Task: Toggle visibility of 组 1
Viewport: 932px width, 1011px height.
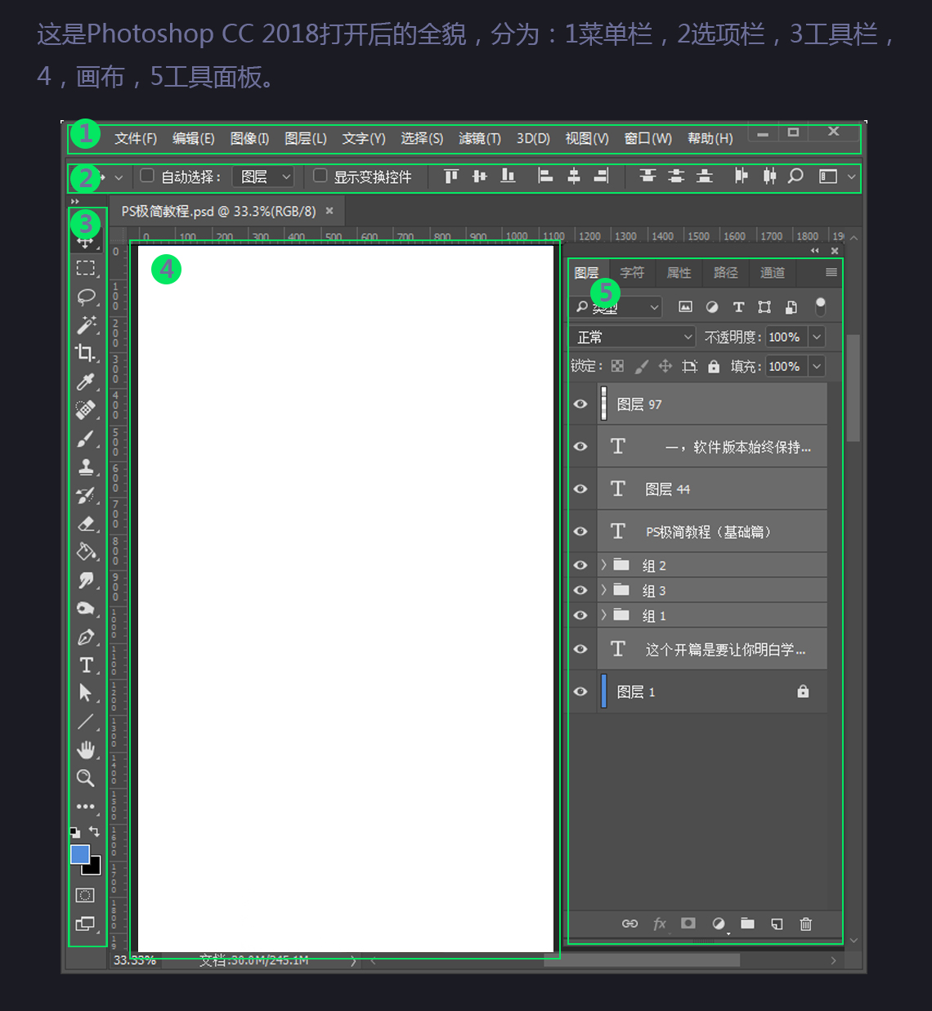Action: pos(580,615)
